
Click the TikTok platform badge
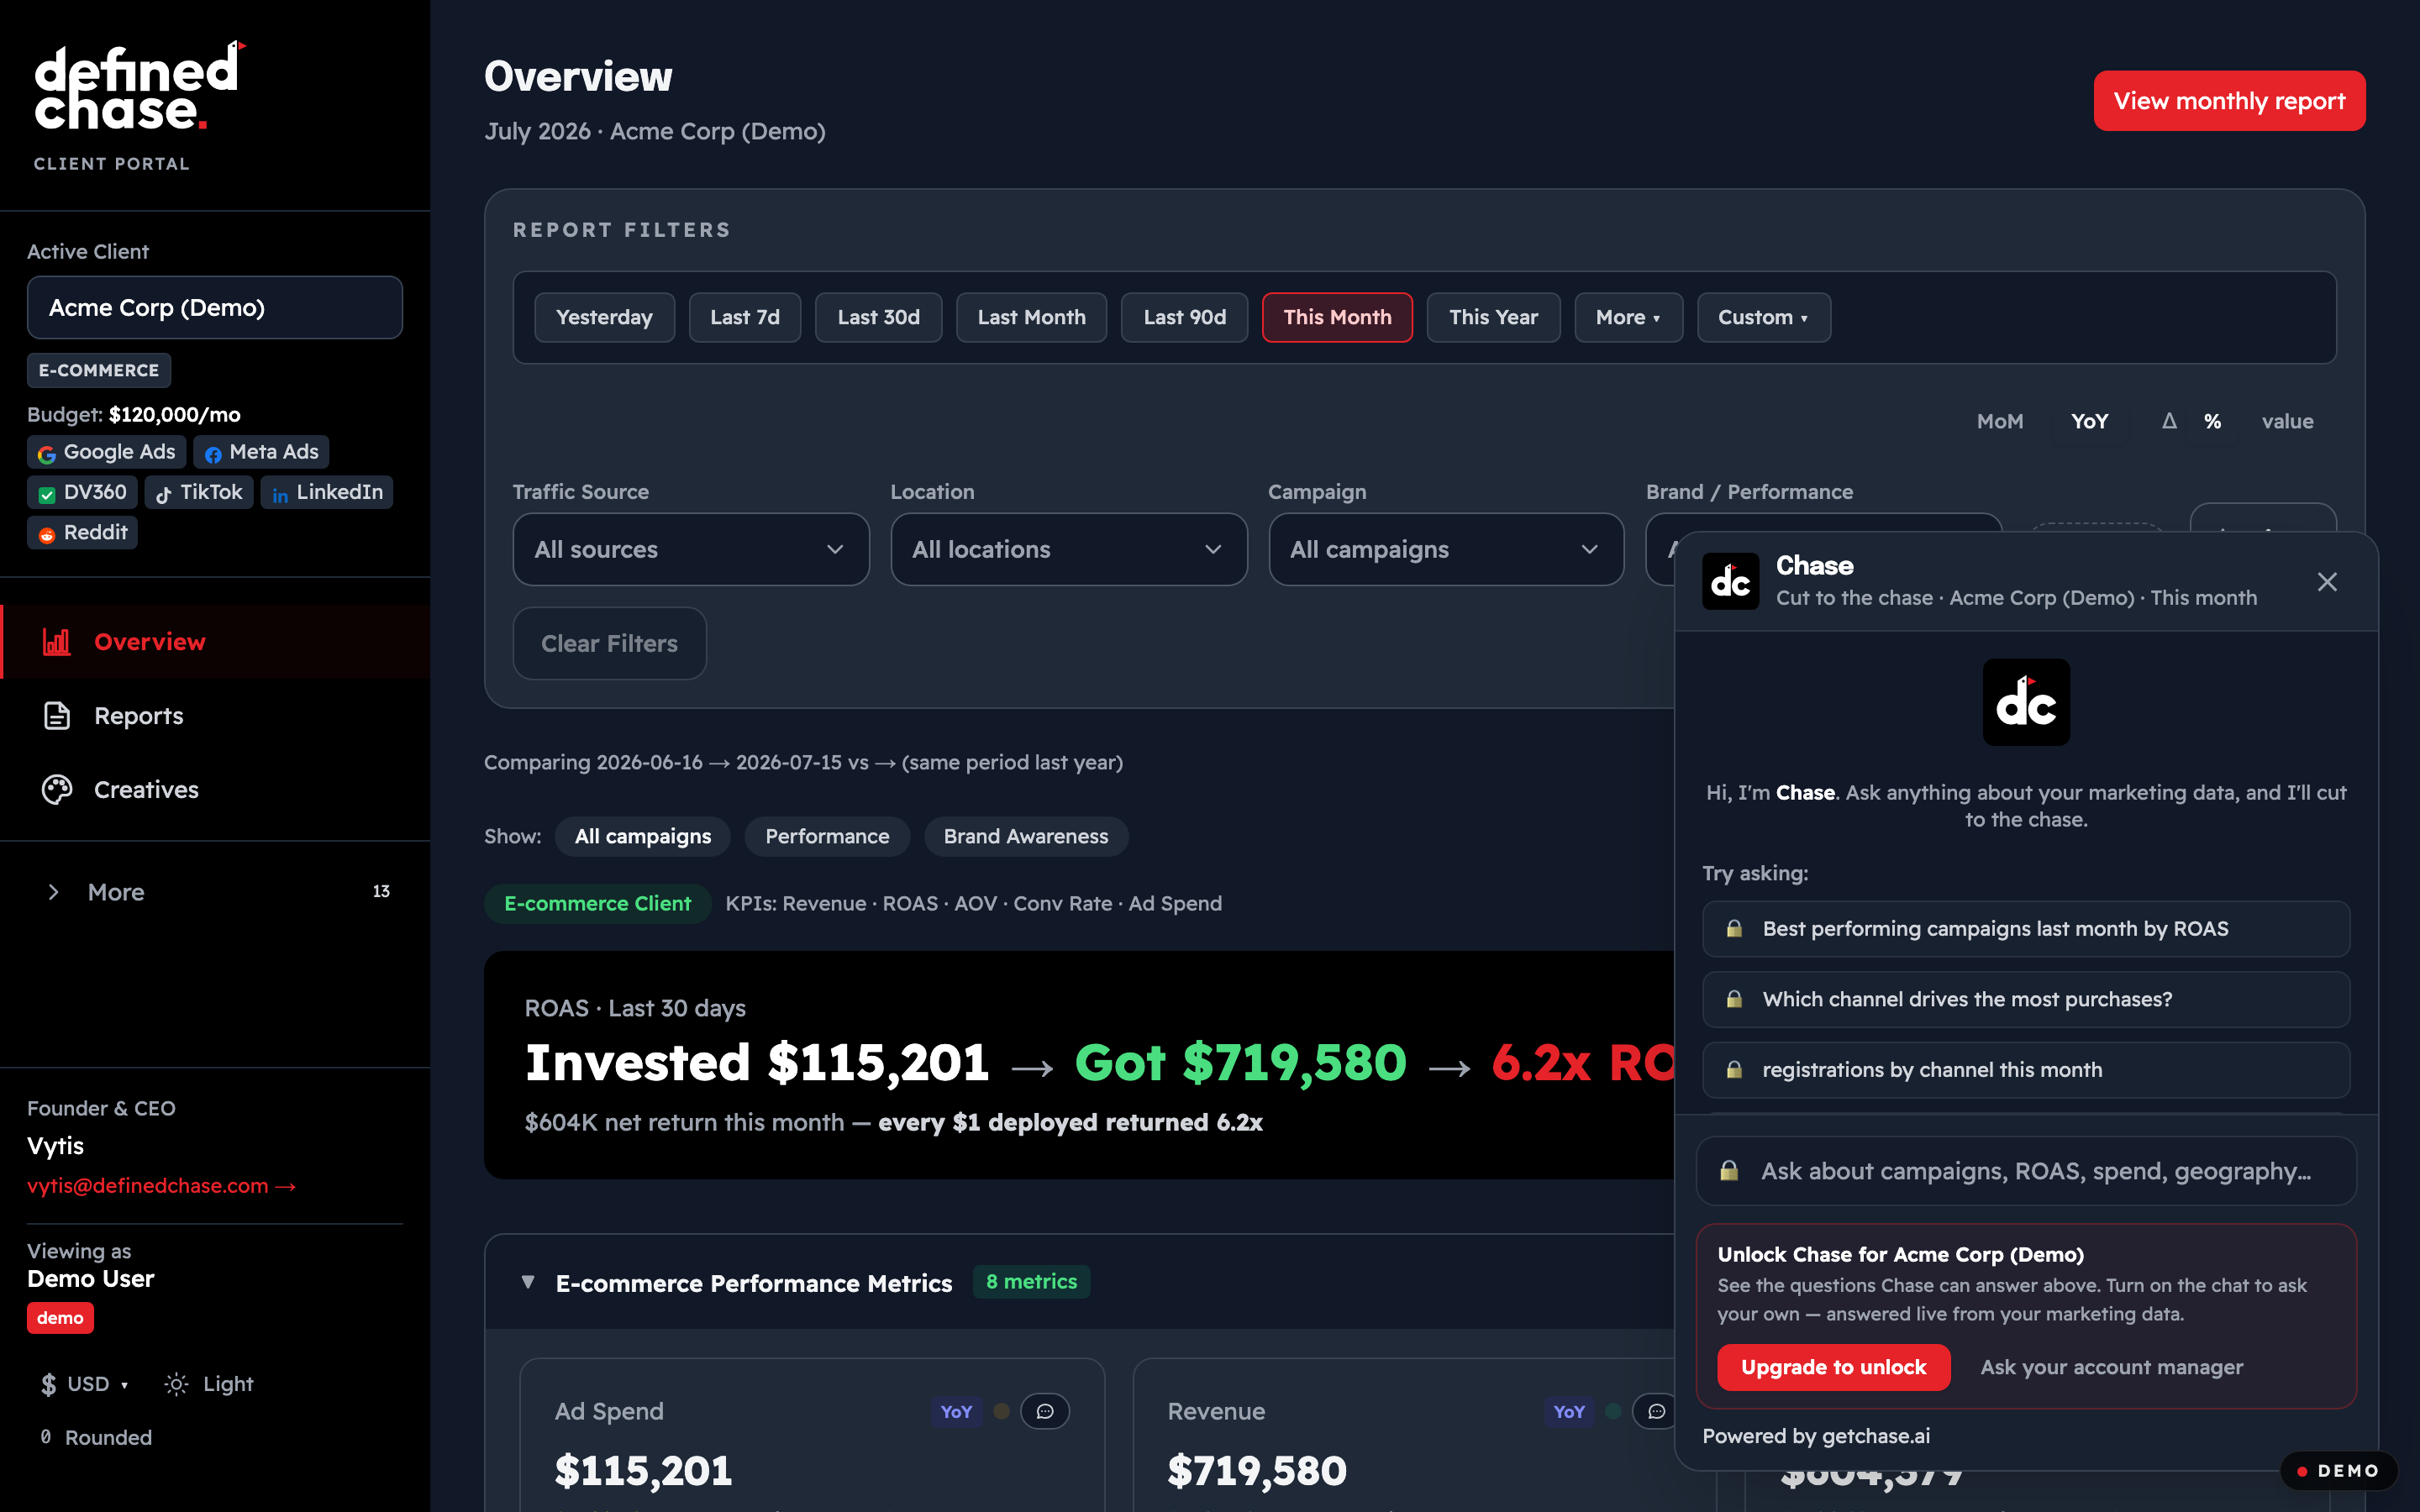(x=199, y=492)
